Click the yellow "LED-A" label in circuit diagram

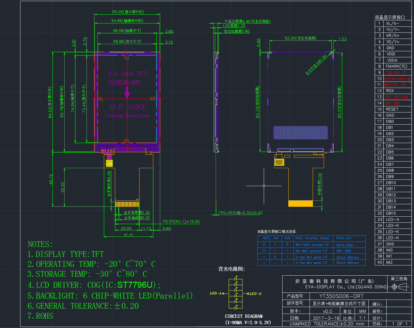[215, 293]
